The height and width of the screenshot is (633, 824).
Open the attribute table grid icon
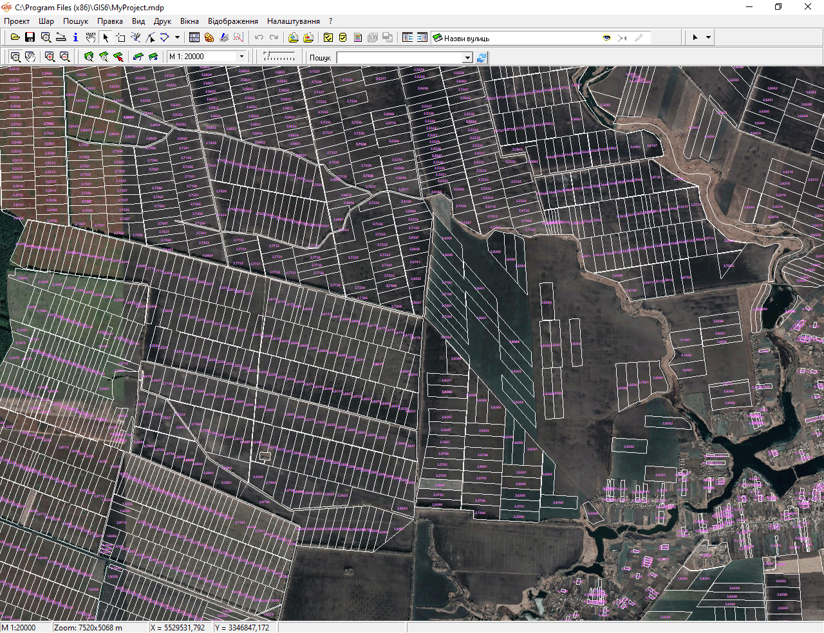[x=194, y=37]
